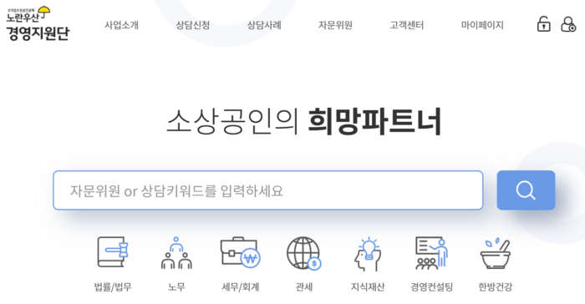This screenshot has height=304, width=585.
Task: Click the 소상공인의 희망파트너 headline
Action: 304,121
